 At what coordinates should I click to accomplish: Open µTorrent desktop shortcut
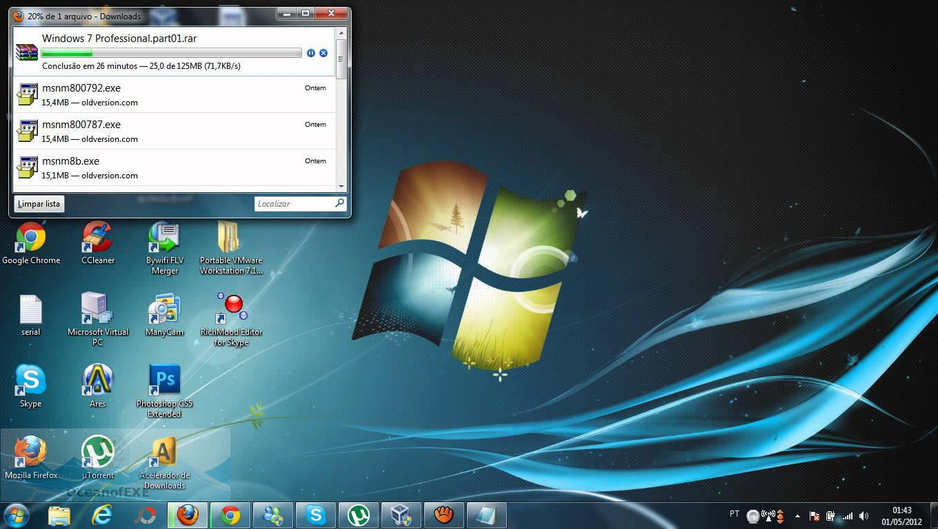pyautogui.click(x=98, y=458)
